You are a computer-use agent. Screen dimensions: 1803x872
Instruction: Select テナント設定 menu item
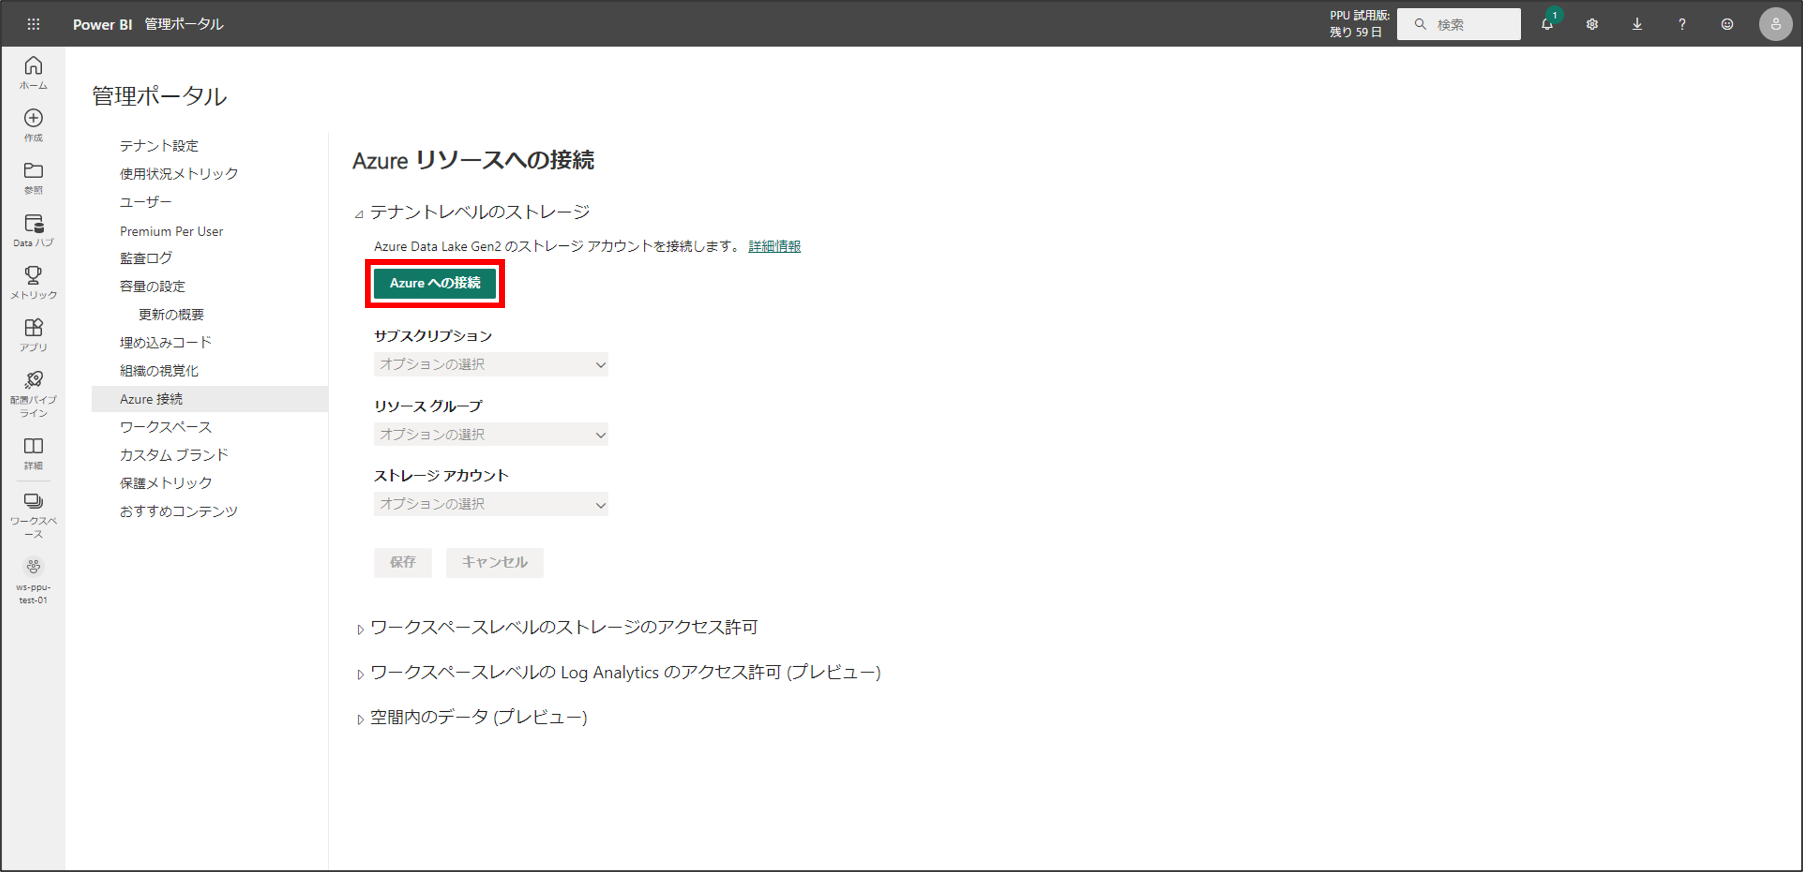click(x=159, y=146)
